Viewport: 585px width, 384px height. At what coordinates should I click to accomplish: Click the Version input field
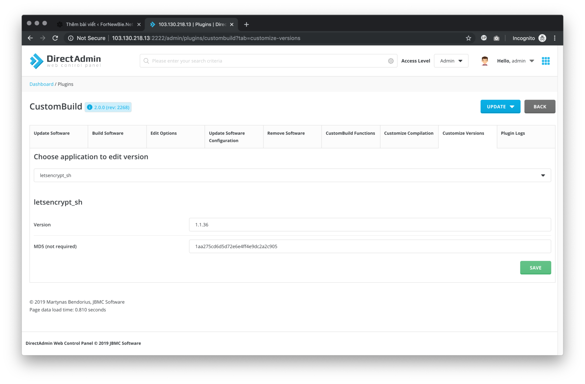click(370, 225)
